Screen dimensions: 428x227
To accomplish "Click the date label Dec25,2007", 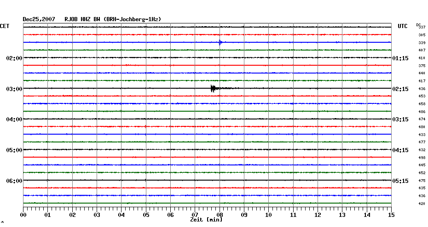I will (39, 19).
